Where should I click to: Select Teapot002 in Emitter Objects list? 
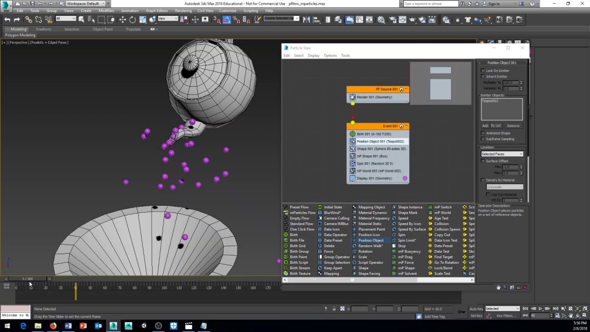pos(490,101)
